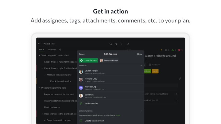The width and height of the screenshot is (221, 124).
Task: Click the back arrow beside Plant a Tree
Action: tap(39, 44)
